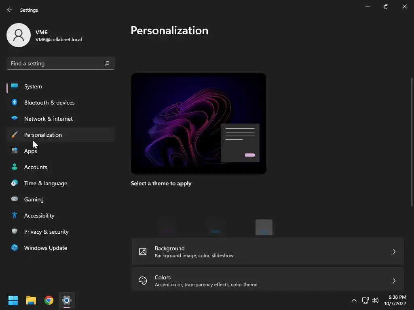Image resolution: width=414 pixels, height=310 pixels.
Task: Open the System settings category
Action: click(x=61, y=86)
